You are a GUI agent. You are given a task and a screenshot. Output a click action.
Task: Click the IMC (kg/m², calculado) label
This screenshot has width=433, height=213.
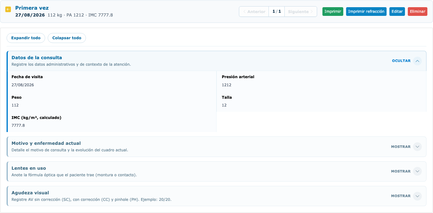[36, 117]
